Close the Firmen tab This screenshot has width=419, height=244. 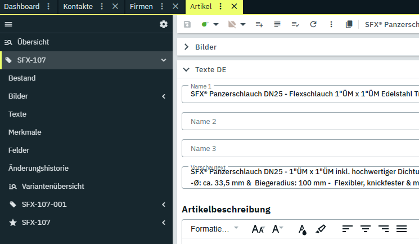point(175,7)
